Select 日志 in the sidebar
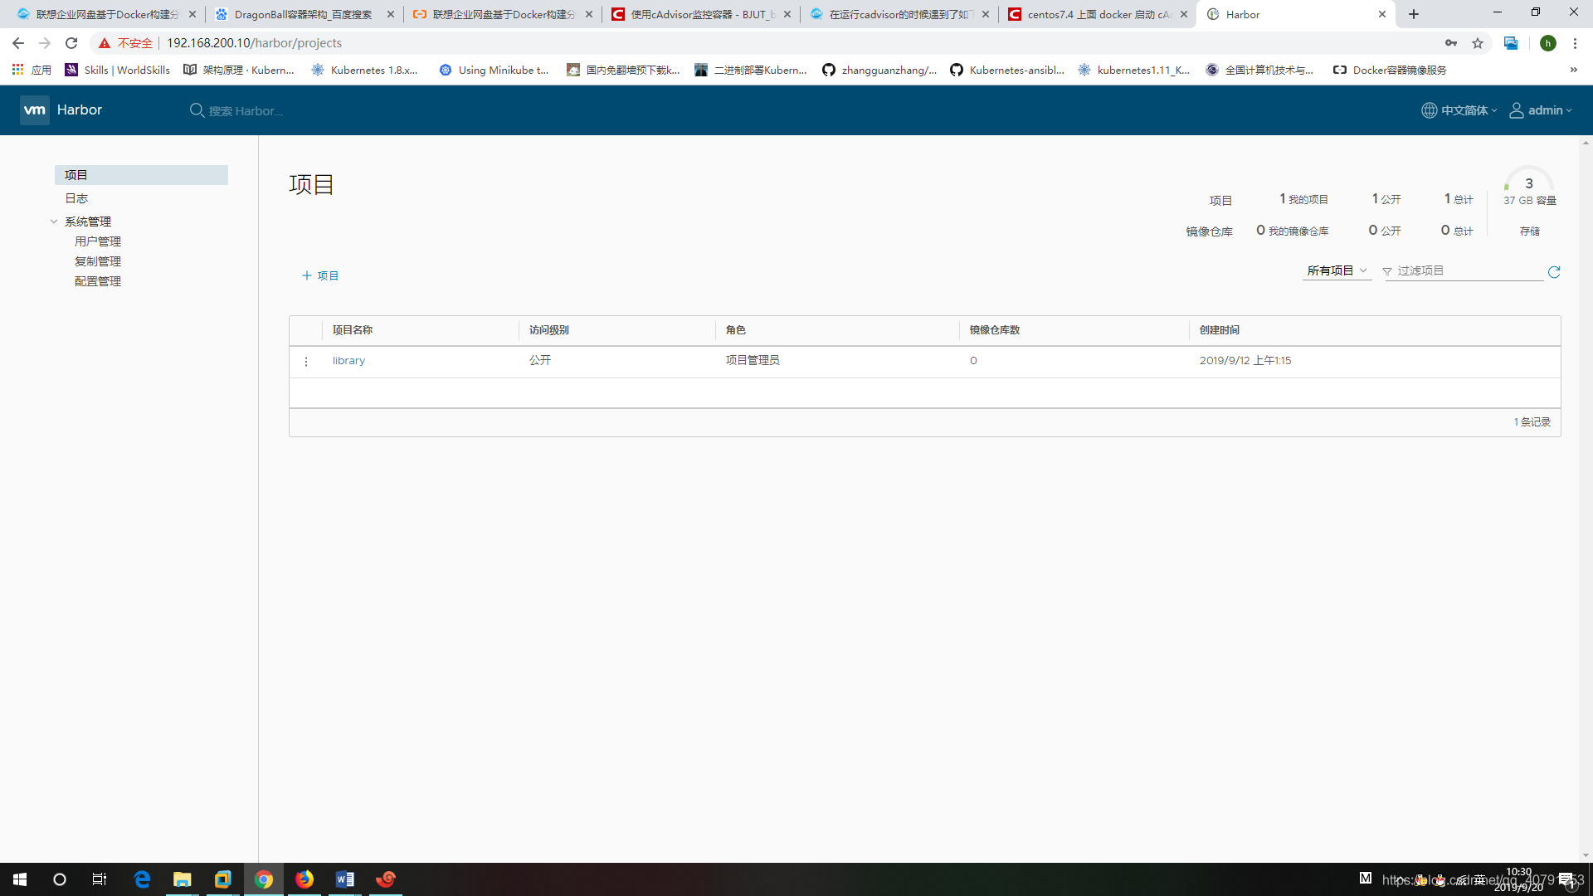Viewport: 1593px width, 896px height. coord(76,198)
